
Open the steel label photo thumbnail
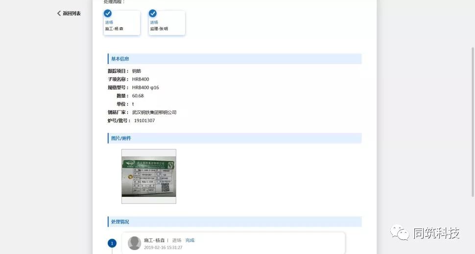(x=149, y=176)
